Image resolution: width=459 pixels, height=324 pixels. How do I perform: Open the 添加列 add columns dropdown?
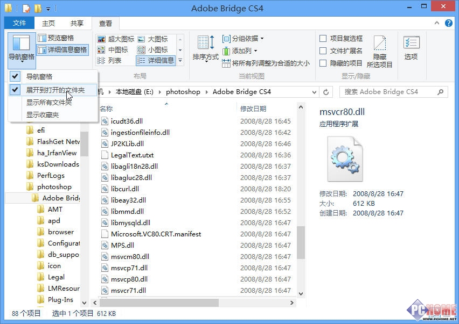pos(240,51)
